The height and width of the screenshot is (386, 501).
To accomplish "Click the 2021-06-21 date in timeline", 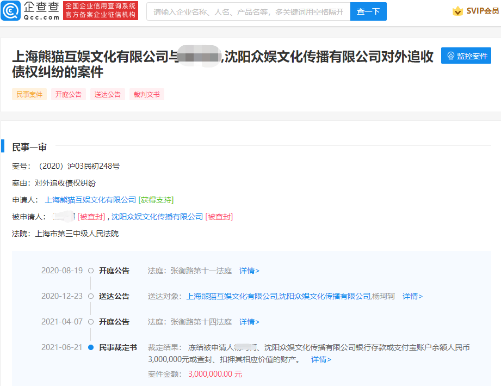I will click(62, 347).
